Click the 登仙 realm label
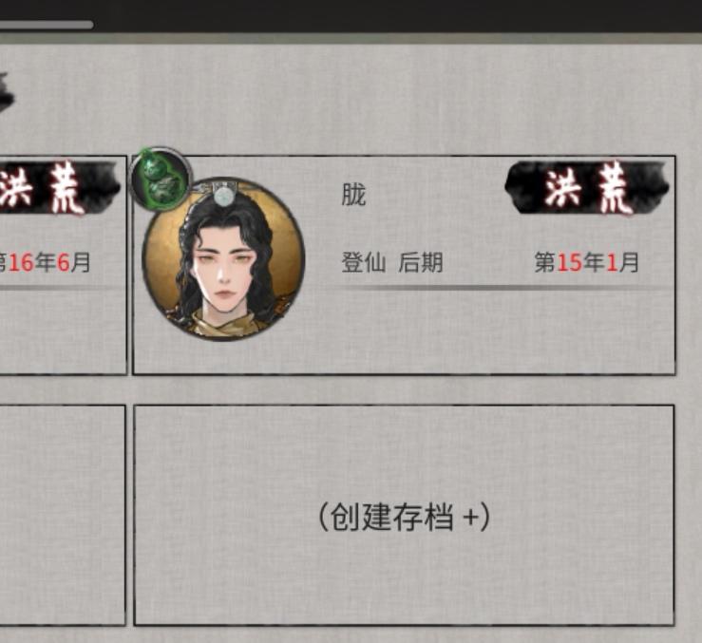This screenshot has width=702, height=643. pos(363,262)
